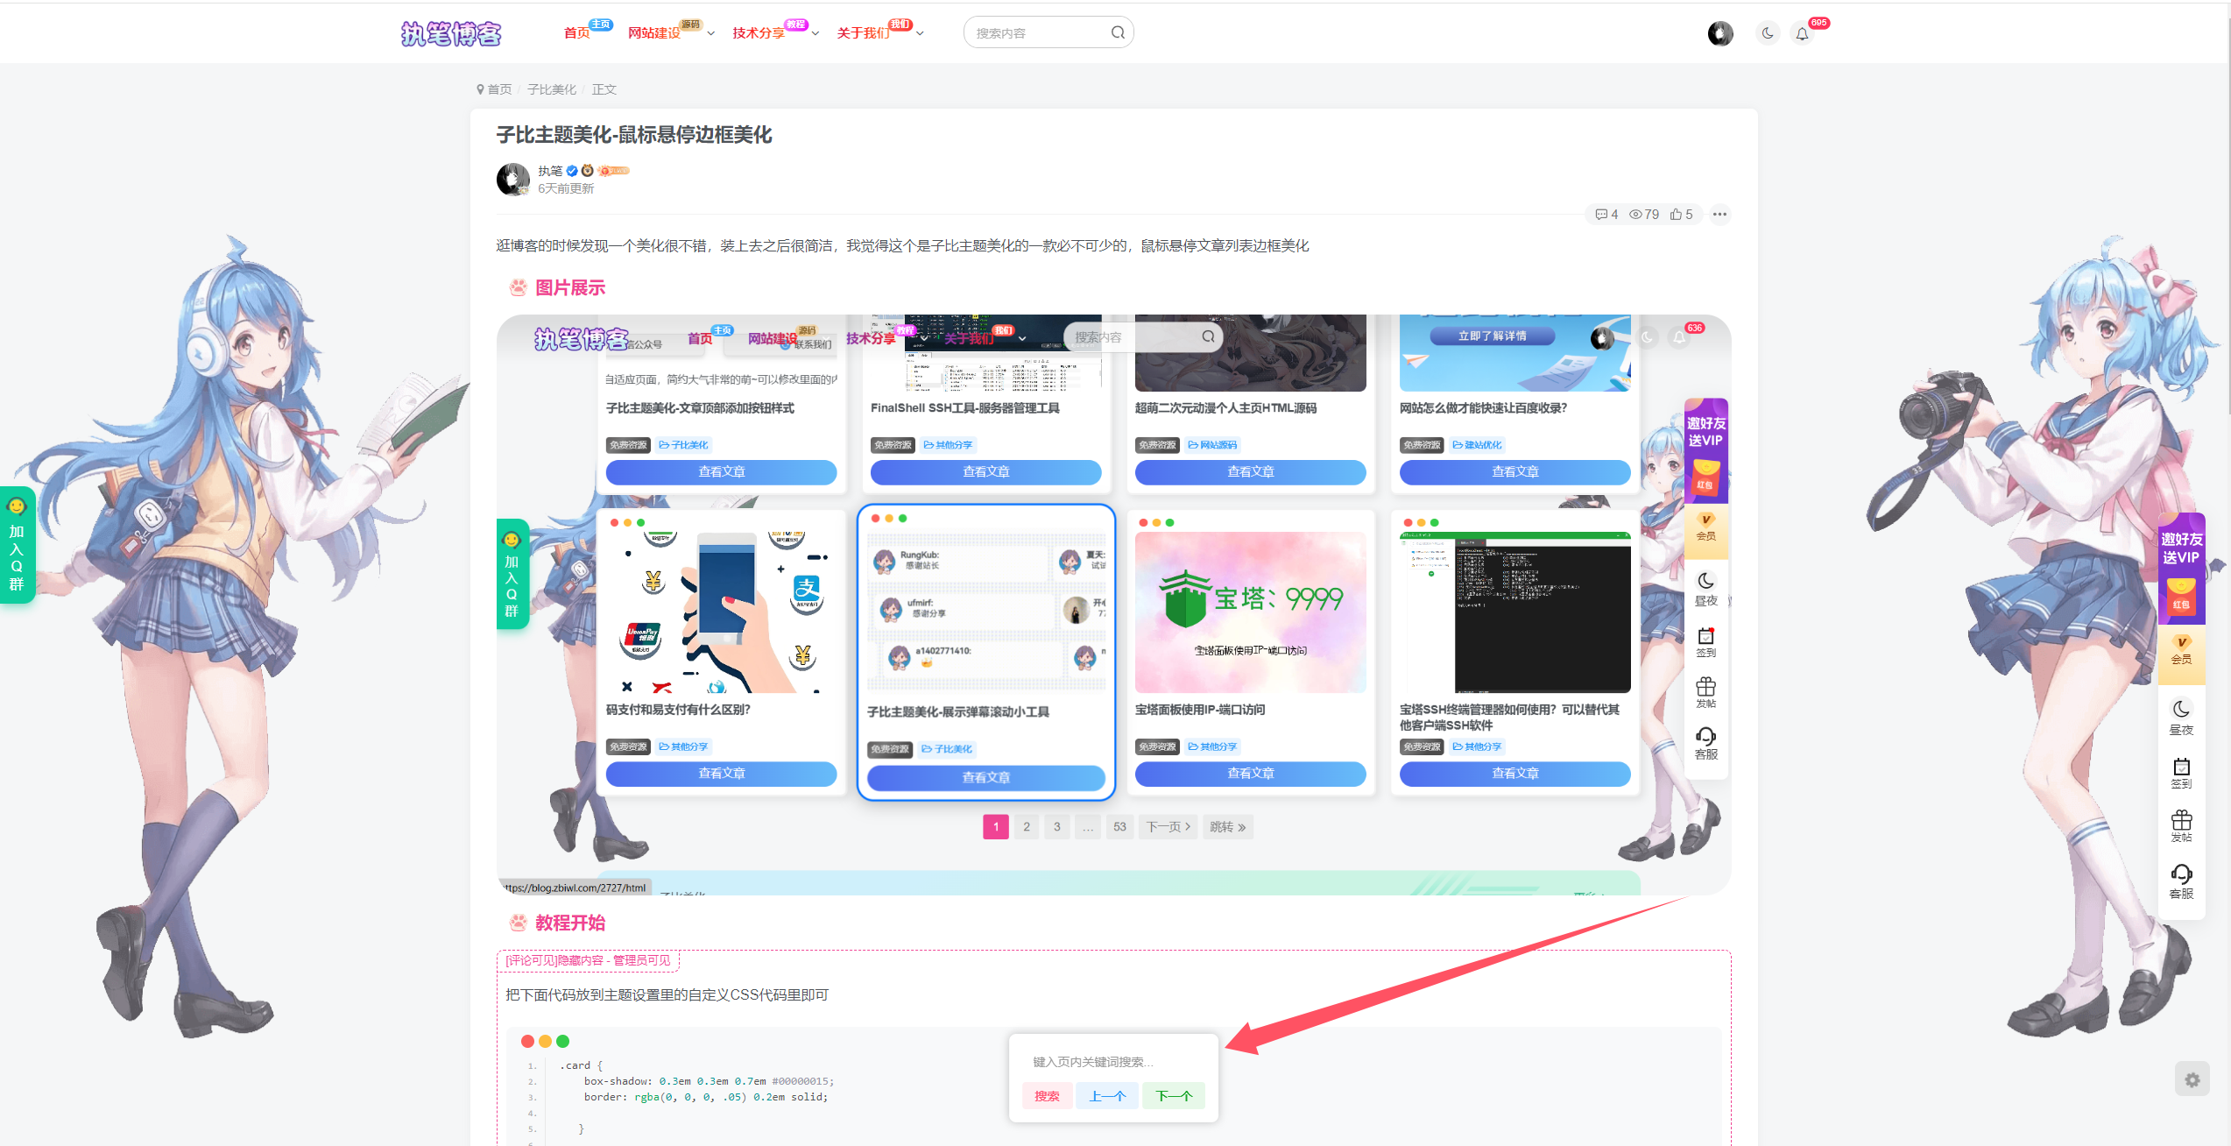
Task: Click the author name 执笔
Action: point(550,171)
